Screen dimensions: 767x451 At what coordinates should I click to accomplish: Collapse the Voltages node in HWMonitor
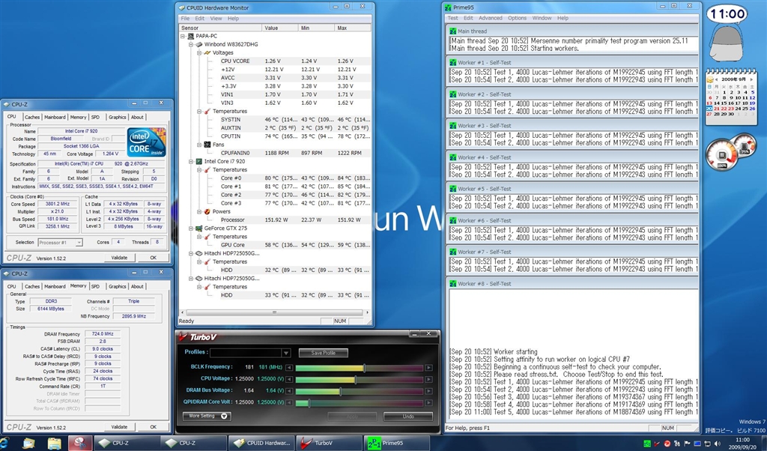coord(199,53)
